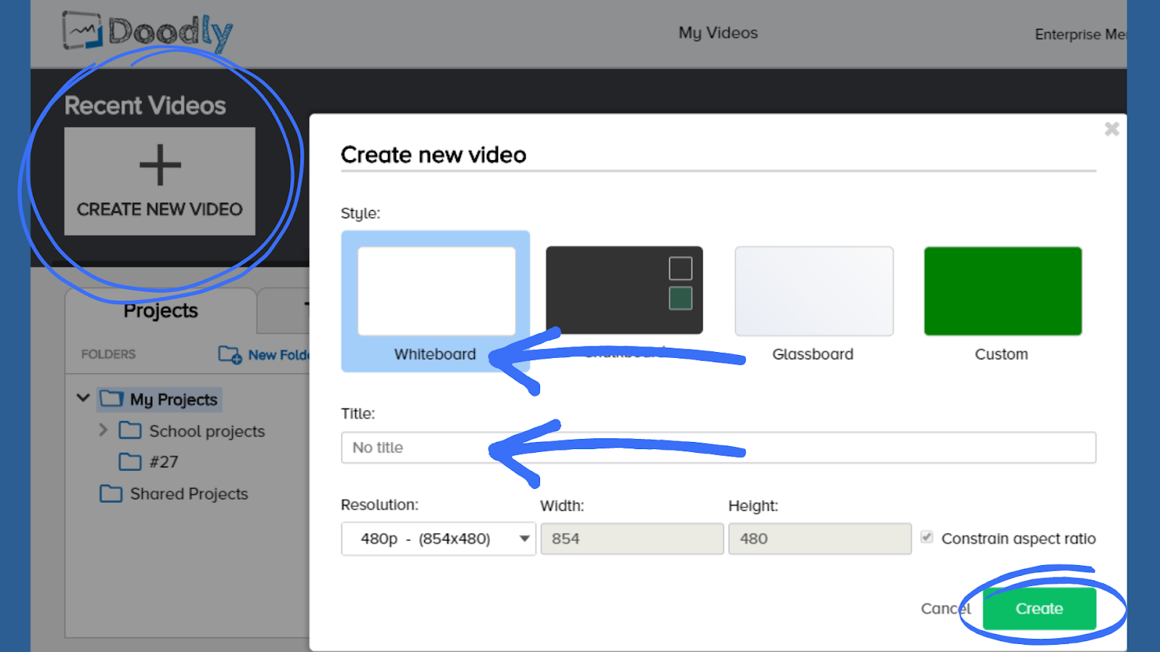Click the Width field showing 854
The width and height of the screenshot is (1160, 652).
click(x=632, y=539)
